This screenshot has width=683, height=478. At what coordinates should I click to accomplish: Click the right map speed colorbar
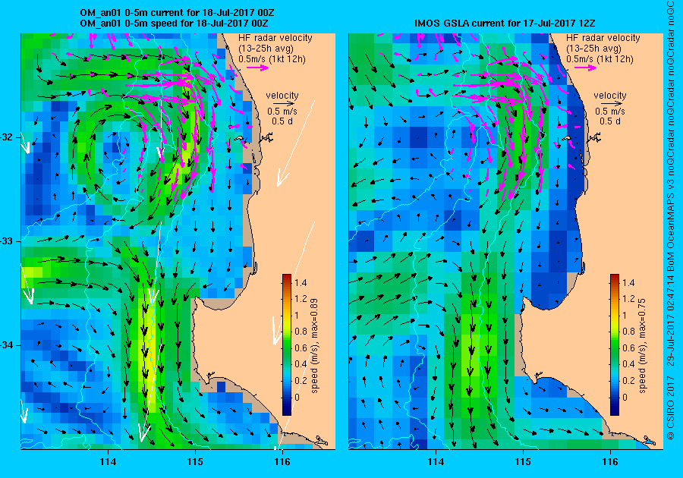point(615,344)
